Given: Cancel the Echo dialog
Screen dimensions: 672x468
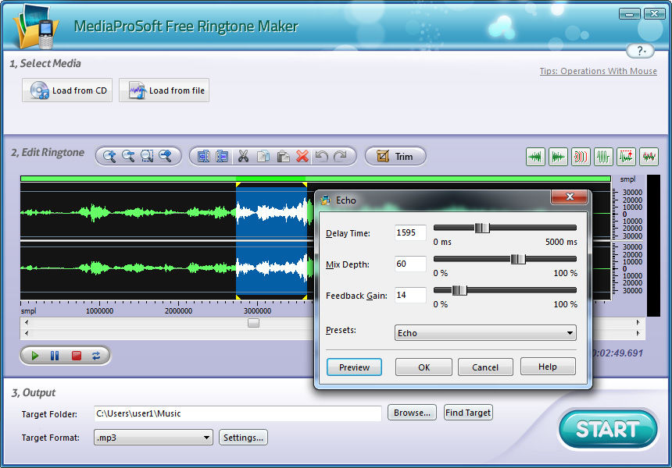Looking at the screenshot, I should point(485,367).
